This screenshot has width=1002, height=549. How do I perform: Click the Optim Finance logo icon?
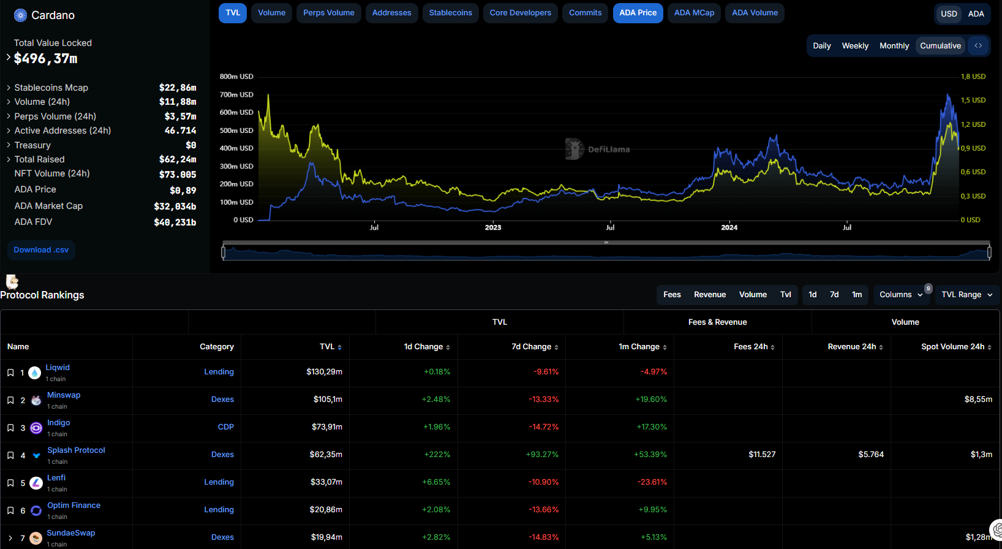click(x=36, y=510)
